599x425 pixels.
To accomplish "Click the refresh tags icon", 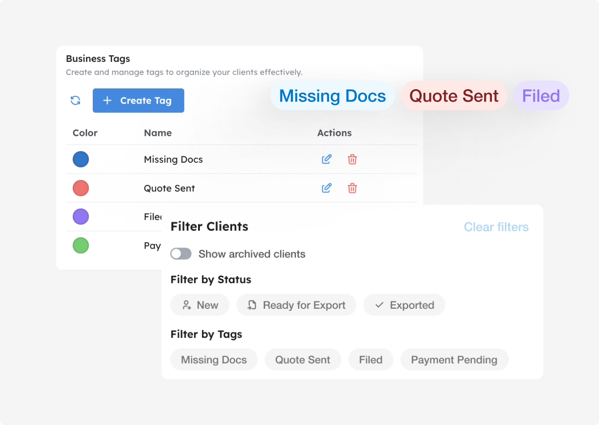I will (x=75, y=101).
